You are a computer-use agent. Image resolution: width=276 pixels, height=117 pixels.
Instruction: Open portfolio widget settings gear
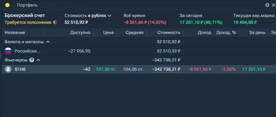point(267,5)
